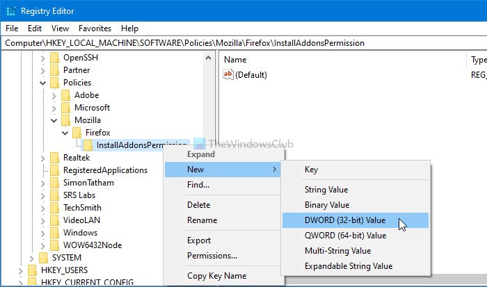Click the registry path address bar
This screenshot has height=287, width=487.
(x=244, y=43)
